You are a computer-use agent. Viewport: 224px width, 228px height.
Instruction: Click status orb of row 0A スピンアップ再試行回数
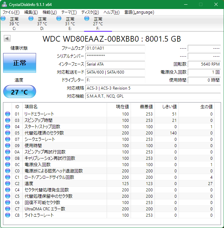pos(8,152)
